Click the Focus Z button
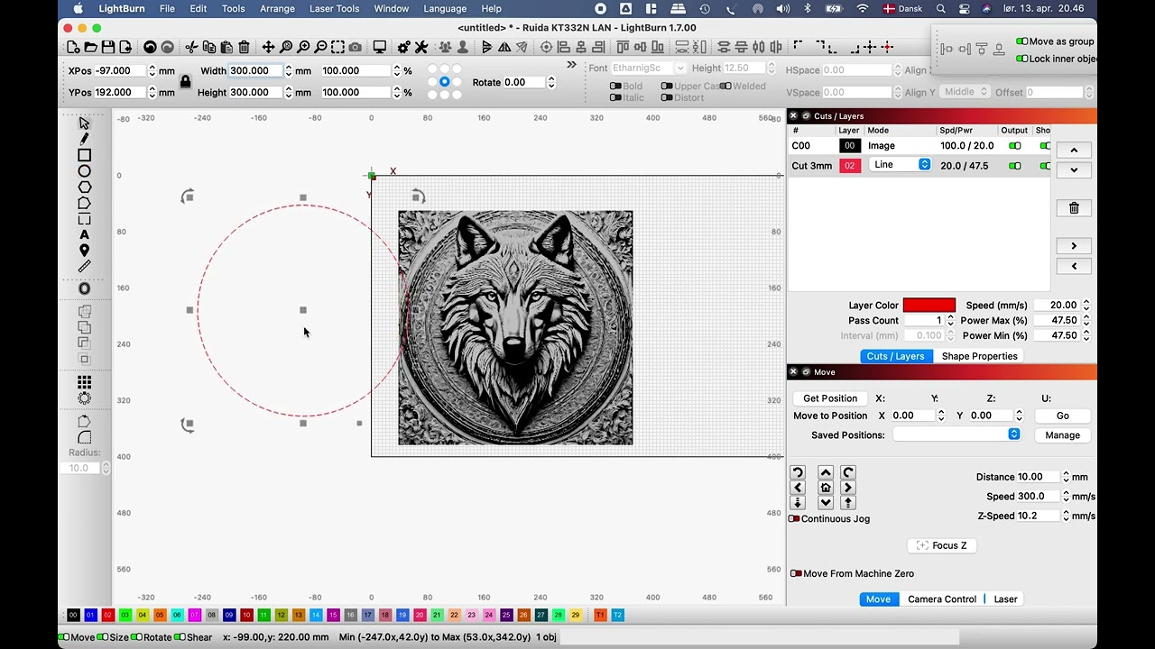1155x649 pixels. coord(941,545)
